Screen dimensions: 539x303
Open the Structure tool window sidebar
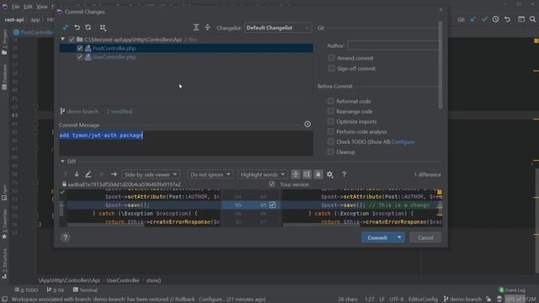point(4,263)
